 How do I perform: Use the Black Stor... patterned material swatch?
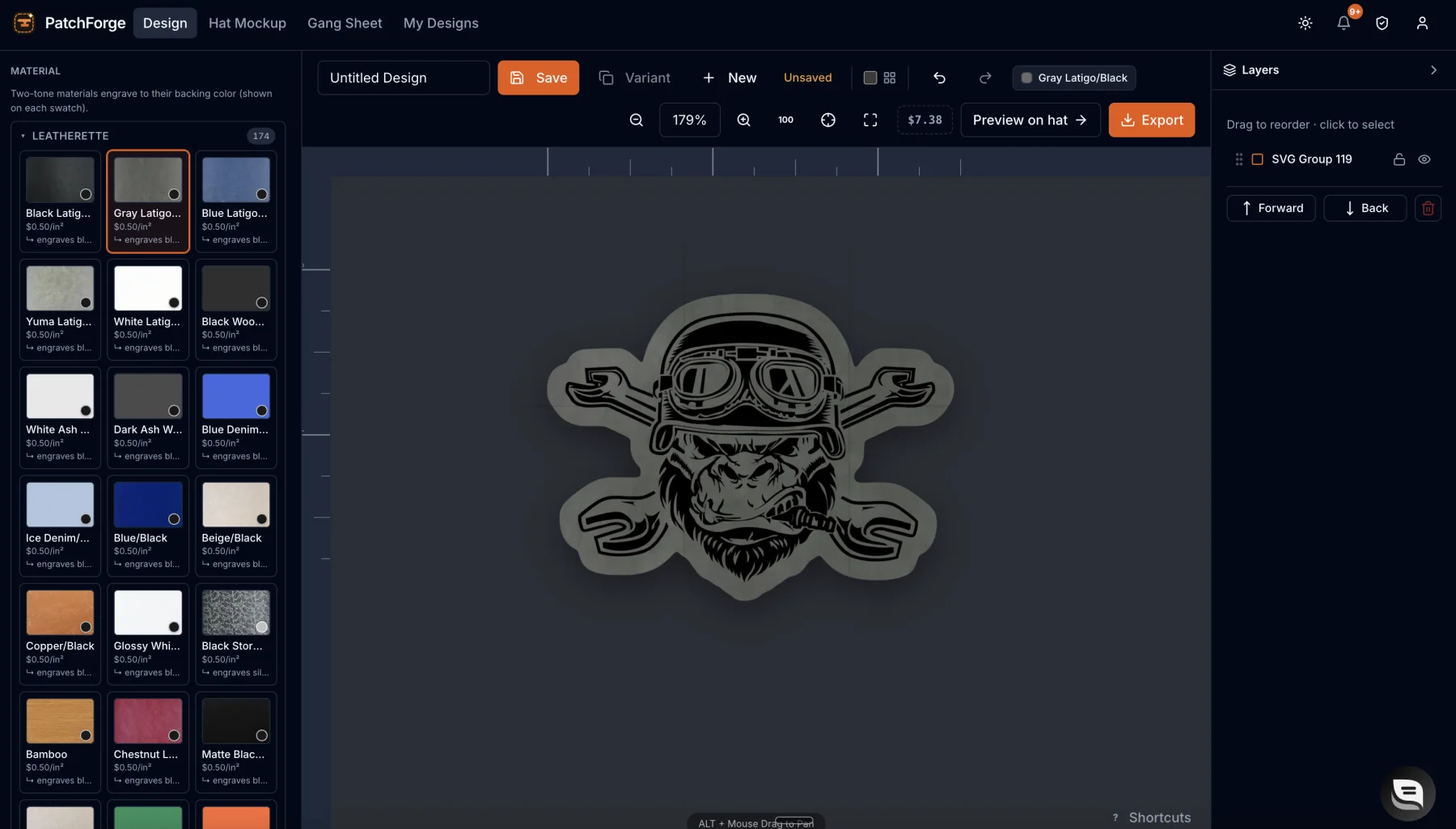236,634
